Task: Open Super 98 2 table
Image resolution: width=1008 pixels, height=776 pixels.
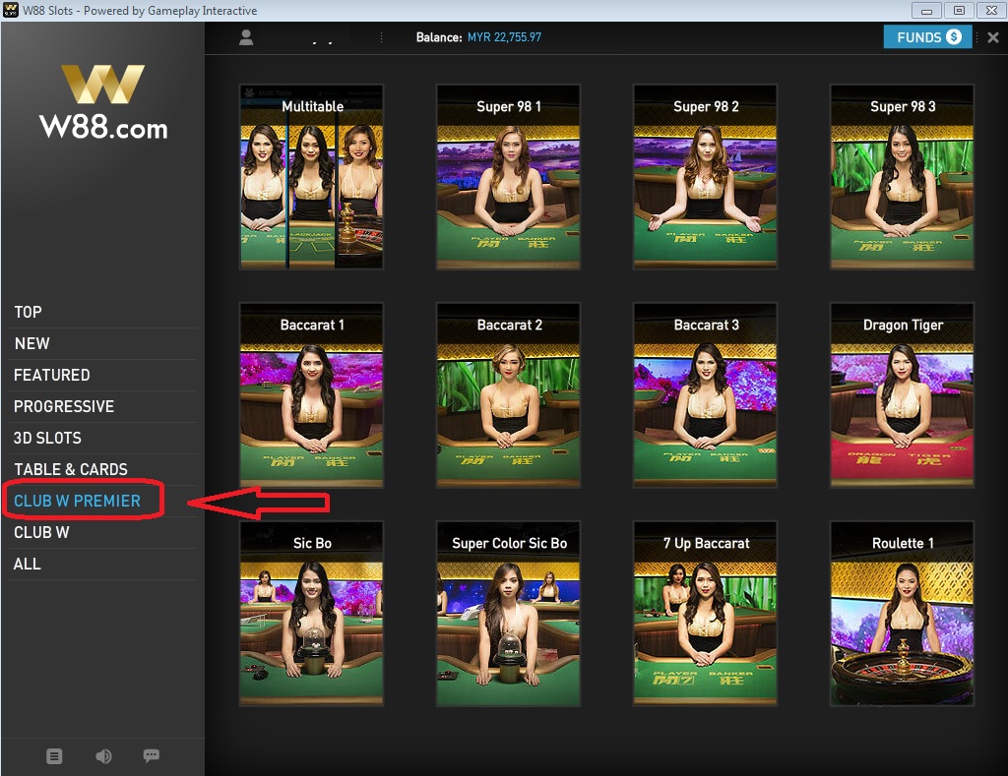Action: point(705,177)
